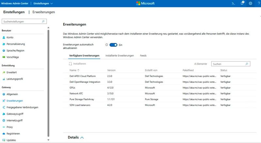Open Internetzugriff settings link
This screenshot has width=261, height=143.
click(x=14, y=121)
